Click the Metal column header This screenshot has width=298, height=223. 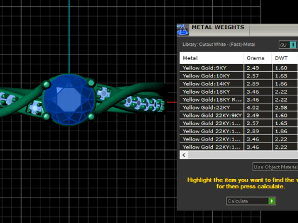click(212, 58)
